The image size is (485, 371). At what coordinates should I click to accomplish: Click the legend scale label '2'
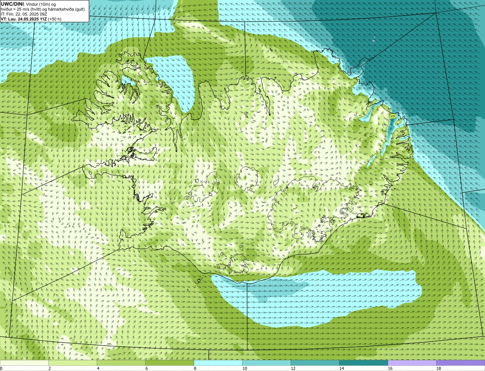point(50,368)
